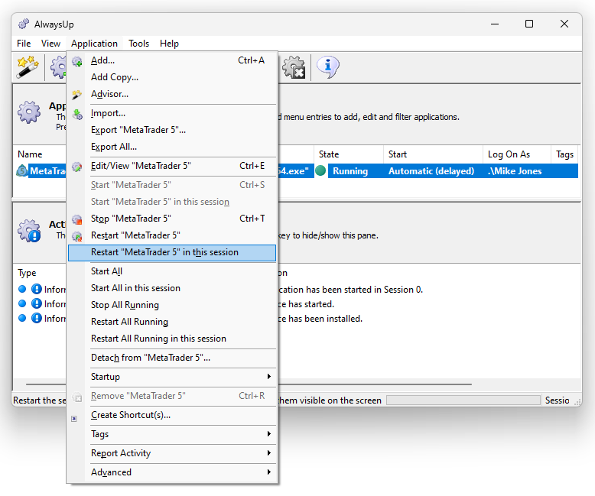
Task: Click the MetaTrader 5 application row icon
Action: (x=22, y=171)
